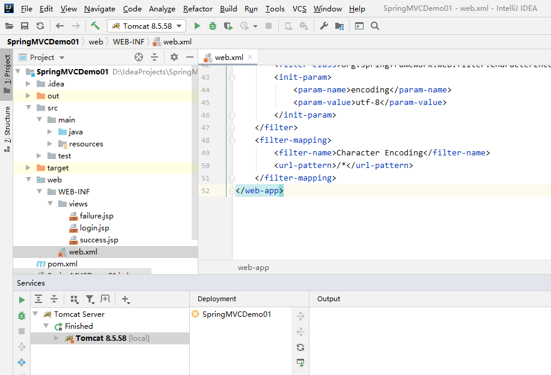551x375 pixels.
Task: Collapse the Tomcat Server node in Services
Action: pos(35,314)
